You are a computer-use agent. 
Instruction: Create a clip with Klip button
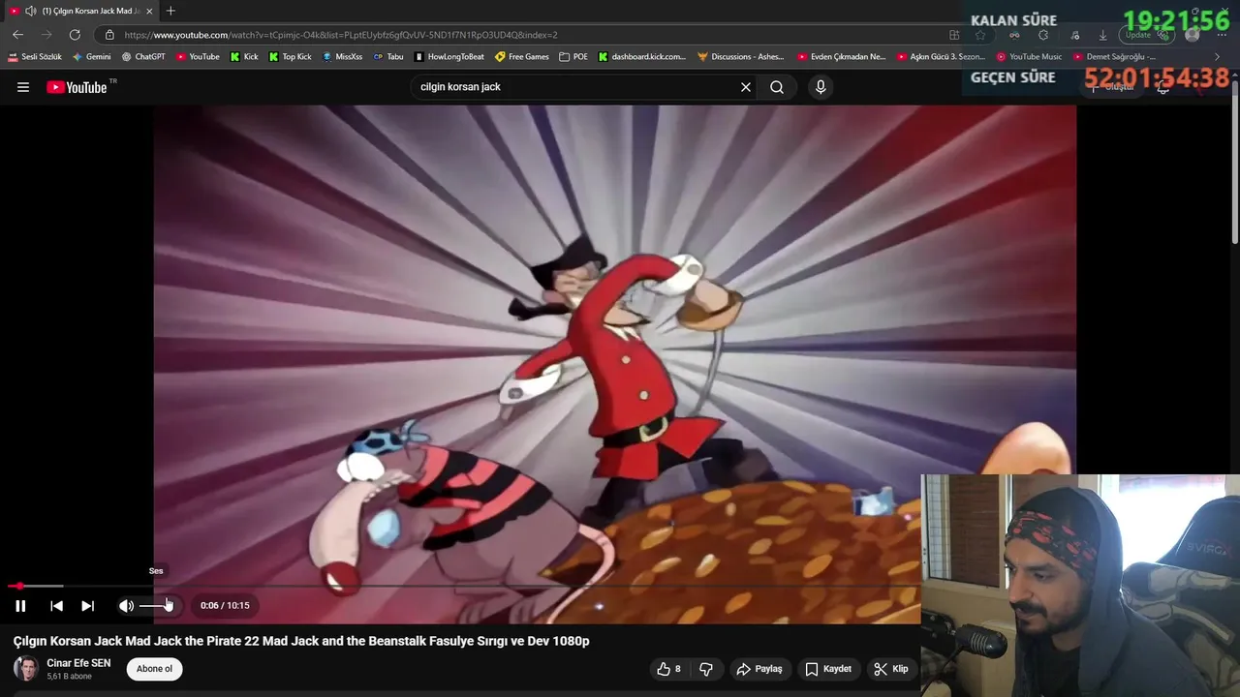890,669
